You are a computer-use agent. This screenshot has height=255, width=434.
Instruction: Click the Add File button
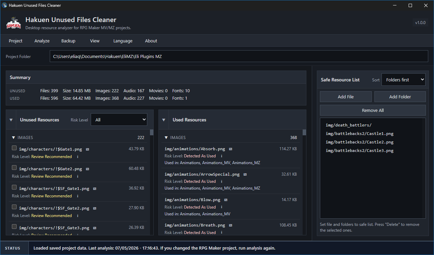click(x=346, y=97)
